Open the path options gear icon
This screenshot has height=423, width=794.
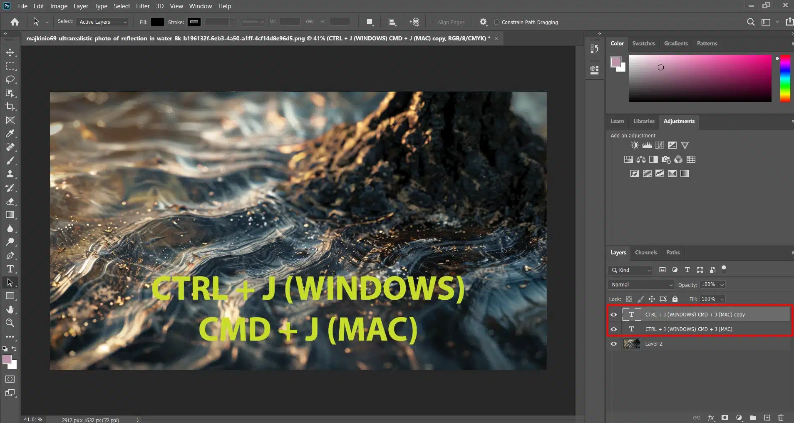483,22
